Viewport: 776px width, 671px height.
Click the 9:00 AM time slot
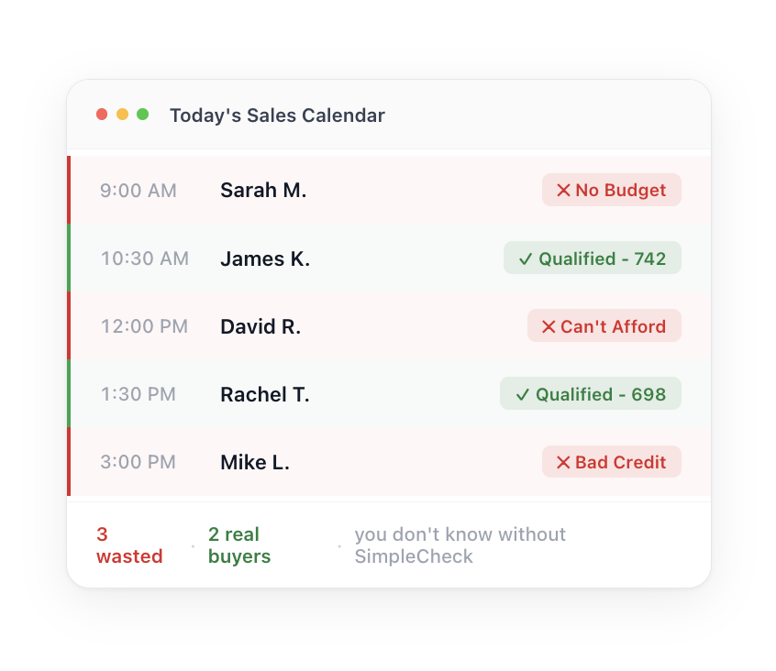coord(139,191)
